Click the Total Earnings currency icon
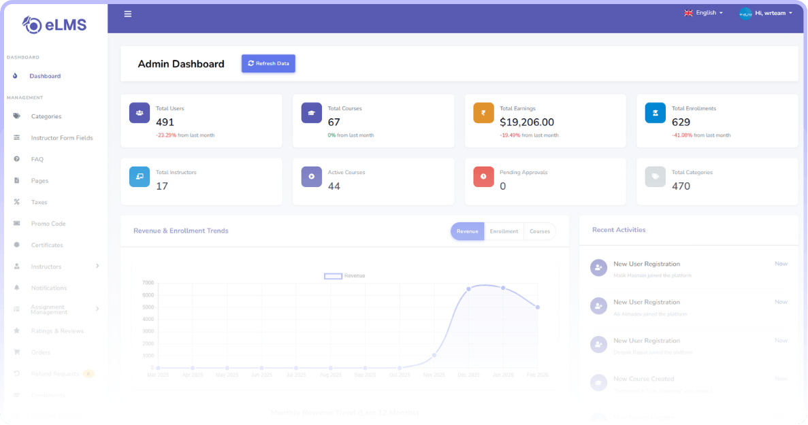Screen dimensions: 808x425 (483, 113)
